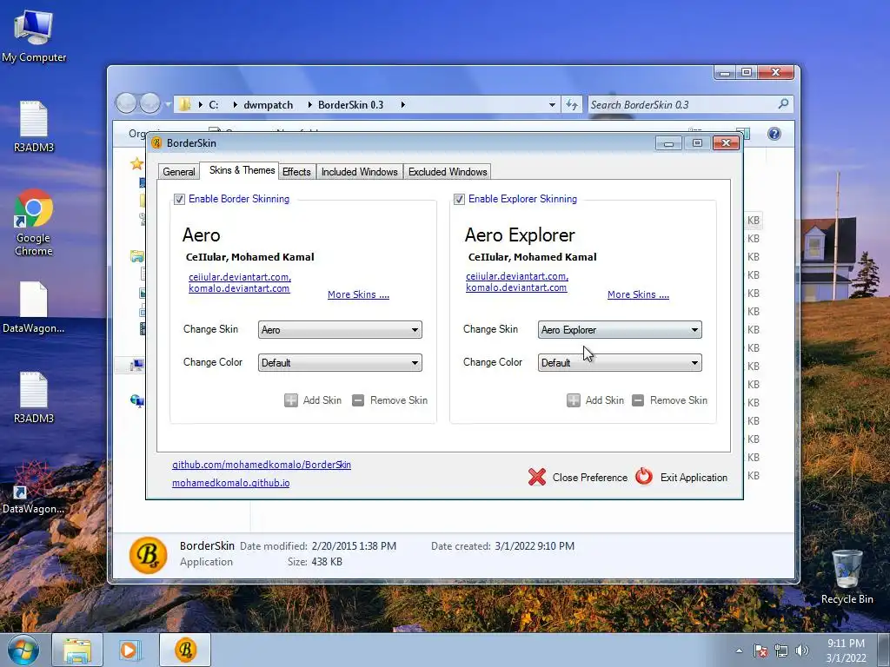Click the Explorer help question mark icon
This screenshot has width=890, height=667.
pos(774,134)
